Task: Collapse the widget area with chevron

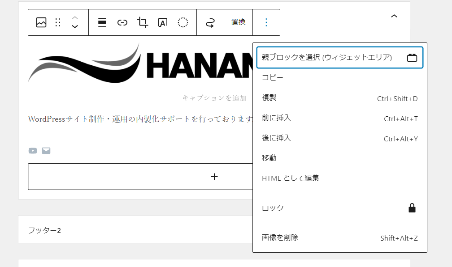Action: [x=394, y=16]
